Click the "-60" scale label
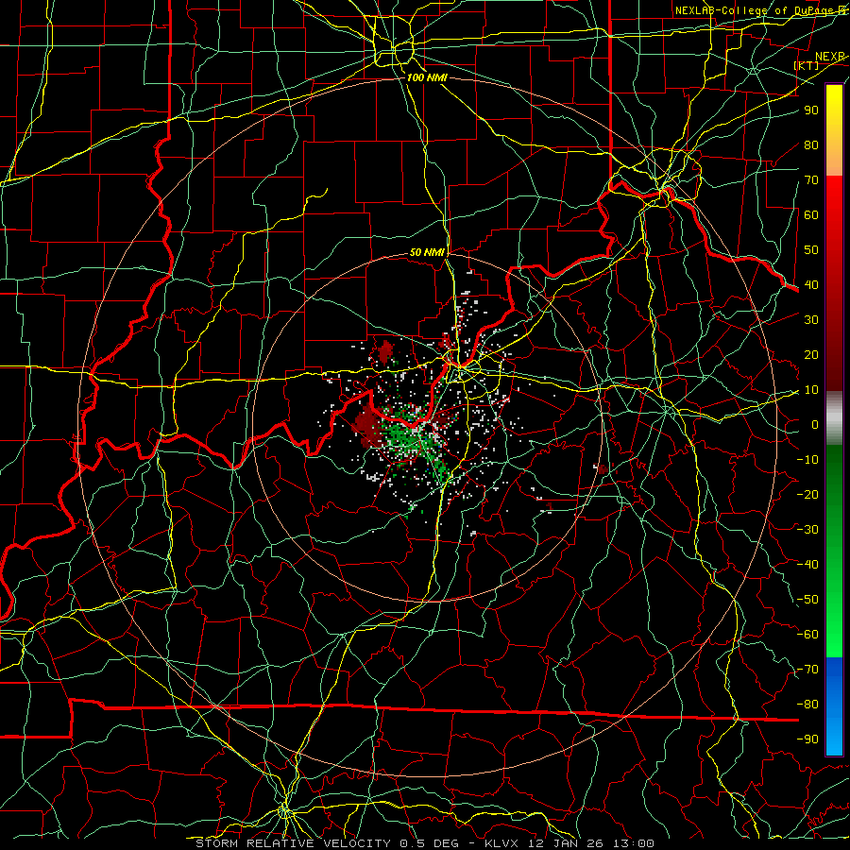850x850 pixels. 807,635
